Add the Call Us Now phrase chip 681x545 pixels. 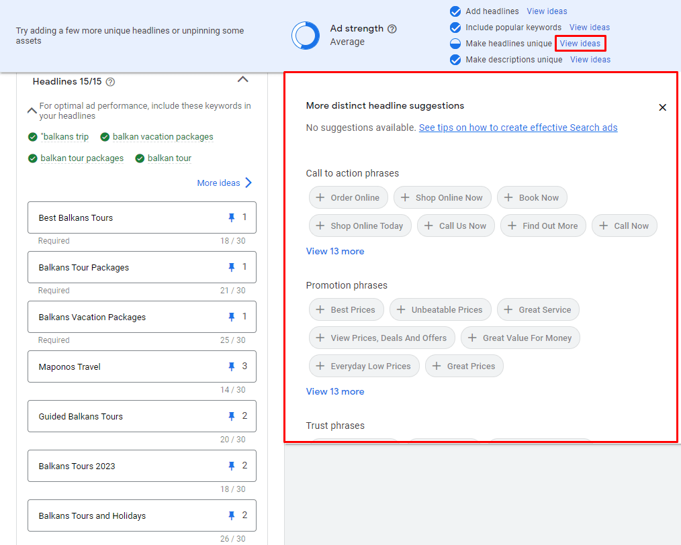tap(455, 226)
